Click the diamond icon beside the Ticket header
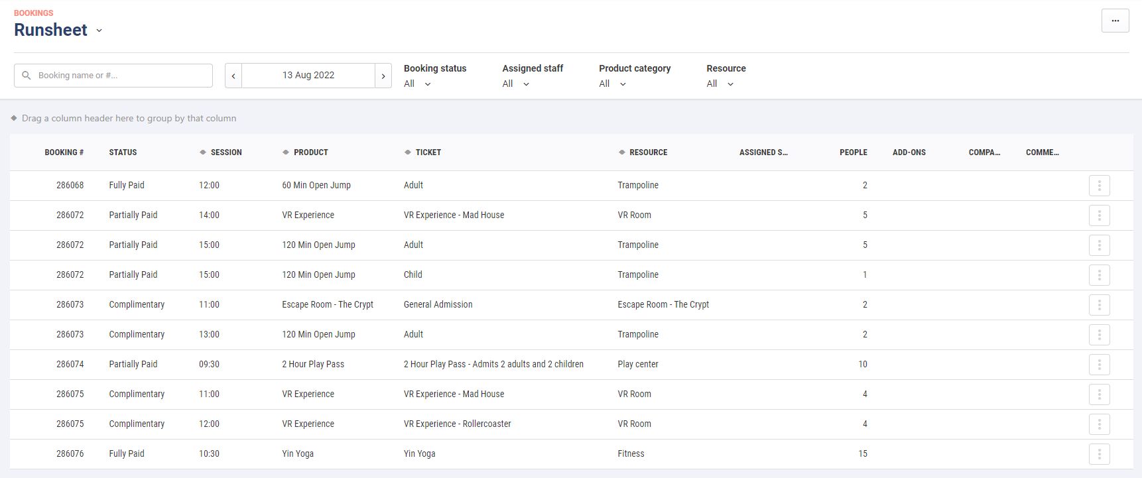Viewport: 1142px width, 478px height. point(408,152)
